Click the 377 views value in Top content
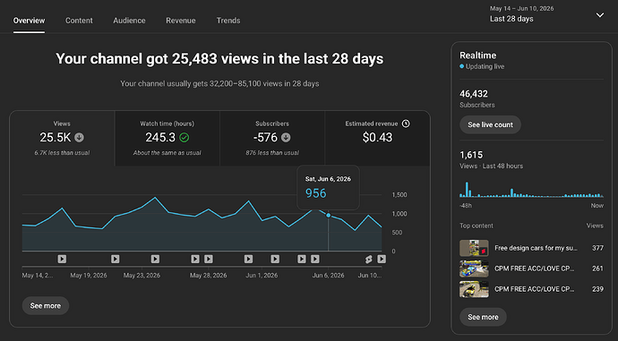The image size is (618, 341). tap(597, 248)
